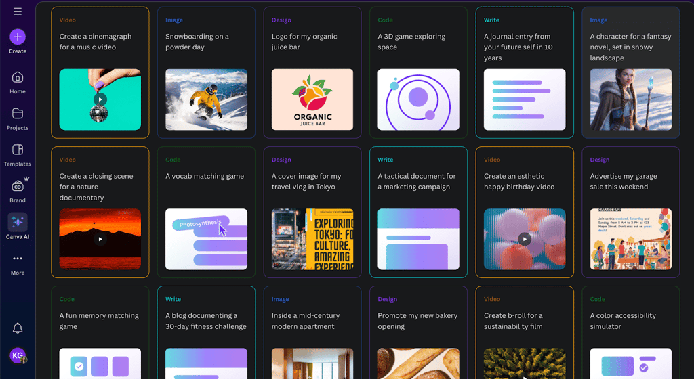The width and height of the screenshot is (694, 379).
Task: Open the mid-century apartment photo thumbnail
Action: pos(312,363)
